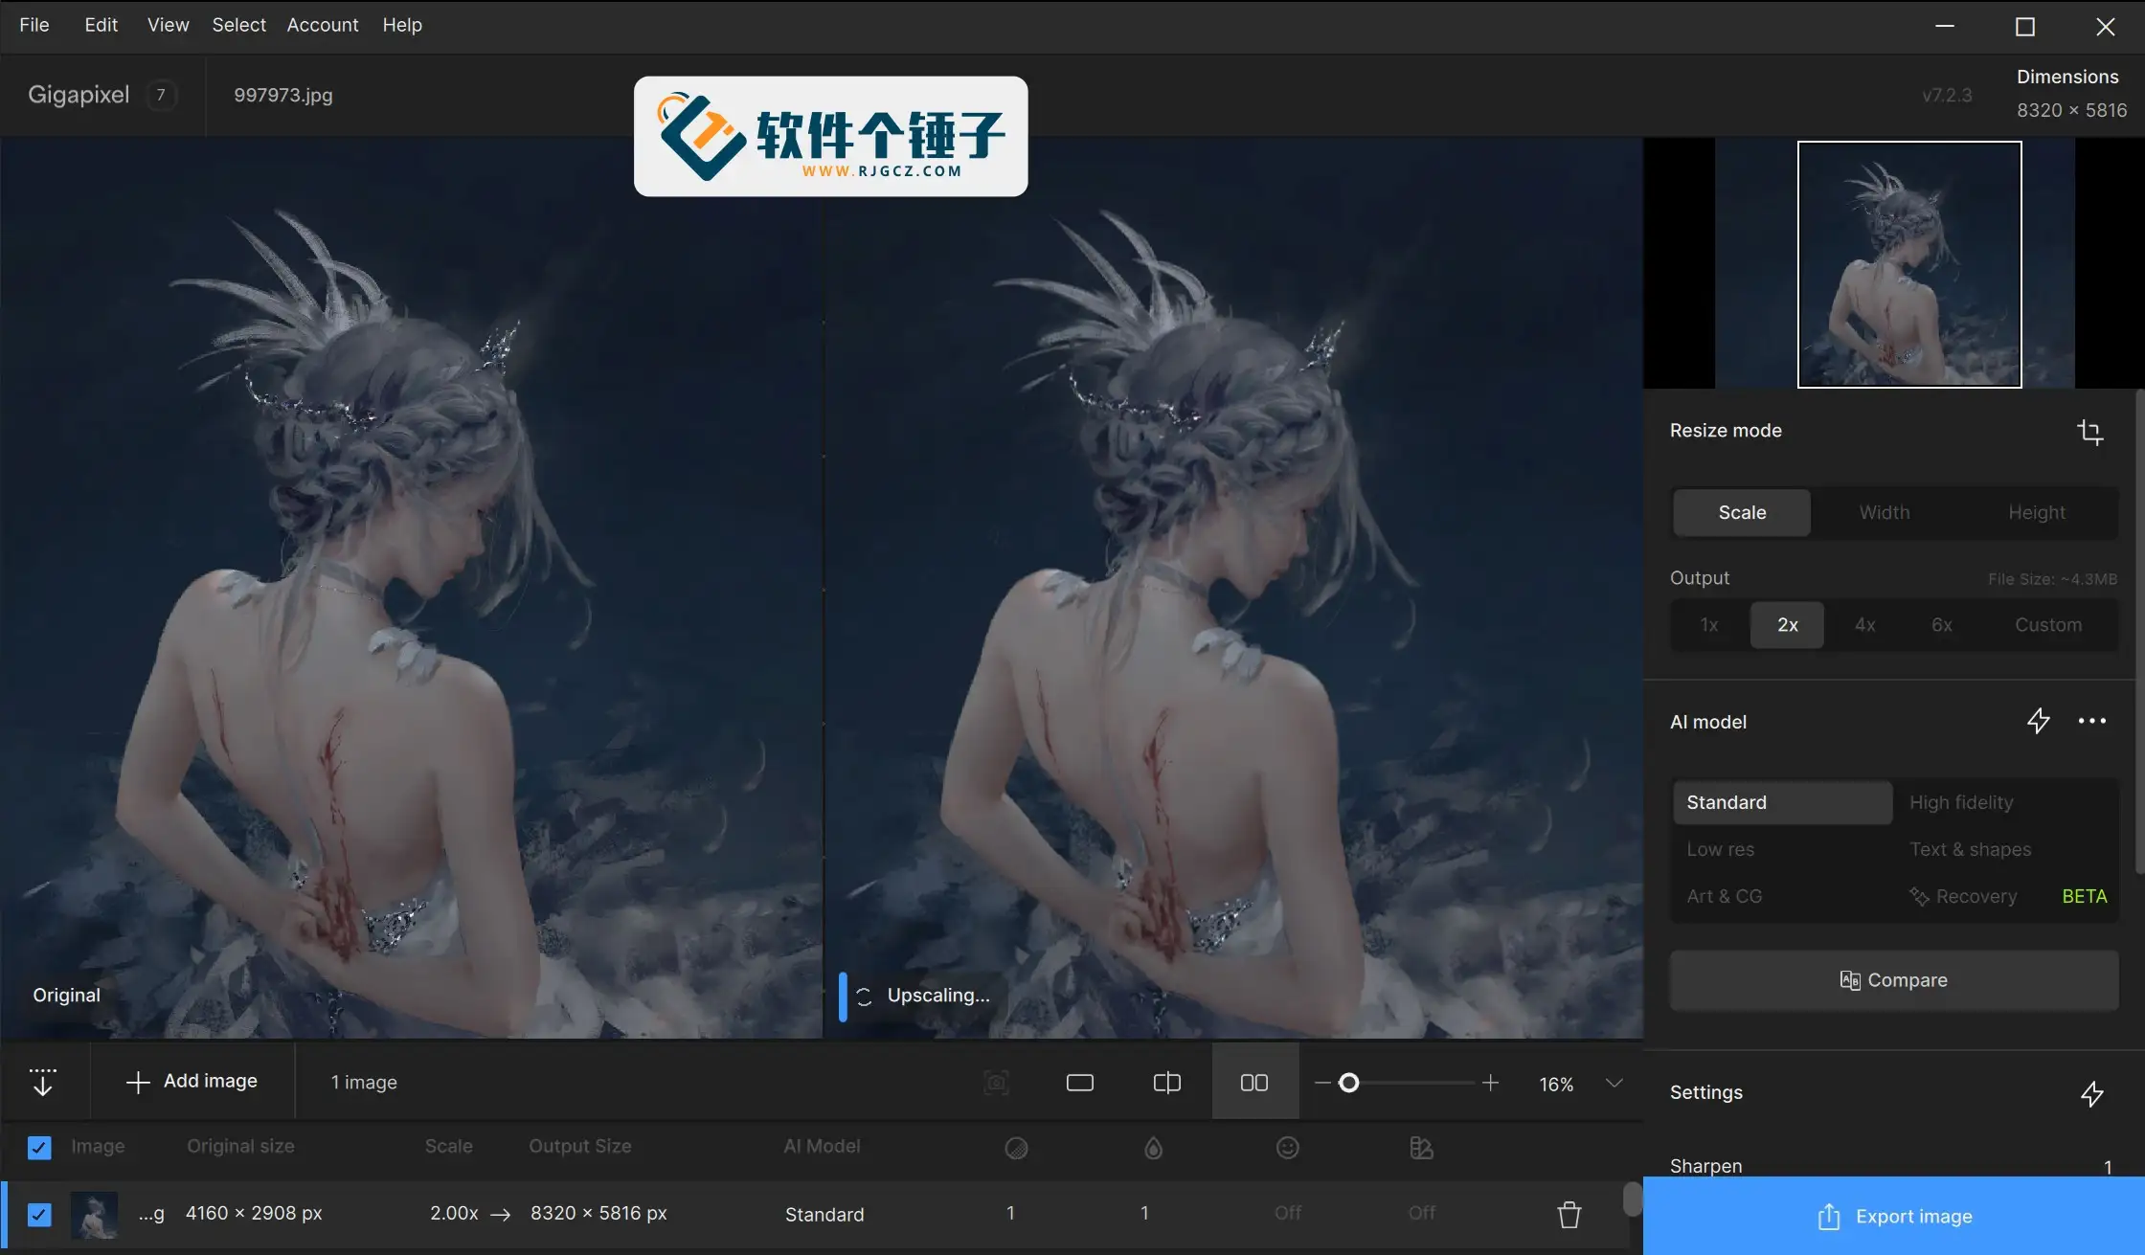This screenshot has height=1255, width=2145.
Task: Collapse the image list panel arrow
Action: coord(43,1082)
